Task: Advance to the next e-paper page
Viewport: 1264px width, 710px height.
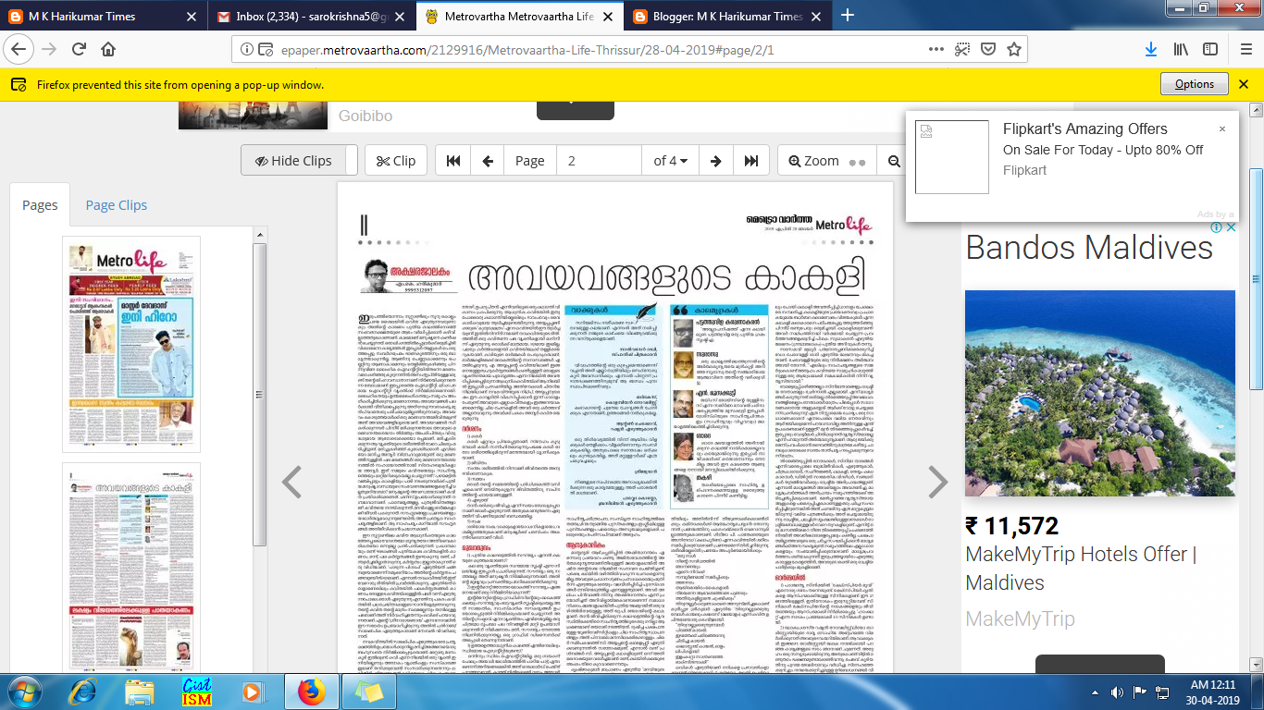Action: [715, 161]
